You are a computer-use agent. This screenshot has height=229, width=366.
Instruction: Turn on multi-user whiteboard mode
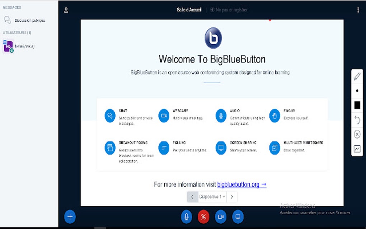tap(357, 149)
